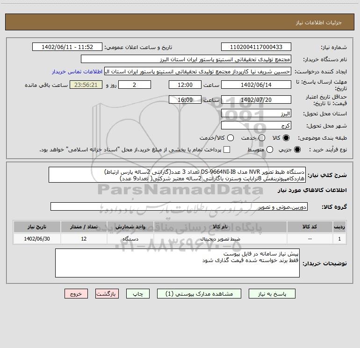Select the جزیی purchase type radio

(x=297, y=149)
